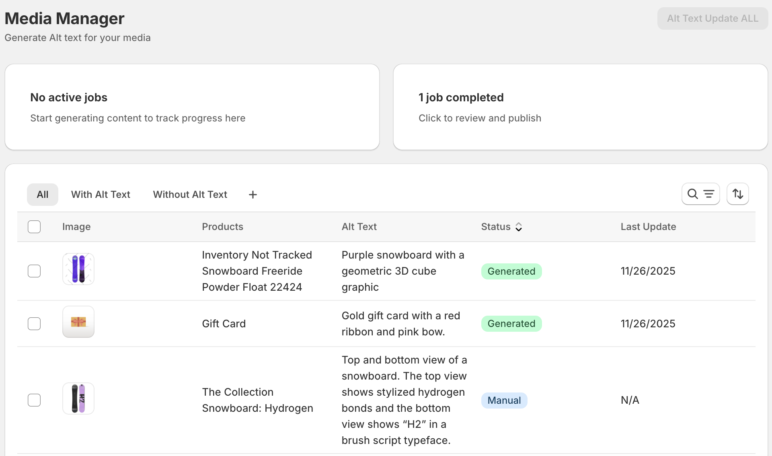This screenshot has width=772, height=456.
Task: Switch to Without Alt Text tab
Action: tap(190, 195)
